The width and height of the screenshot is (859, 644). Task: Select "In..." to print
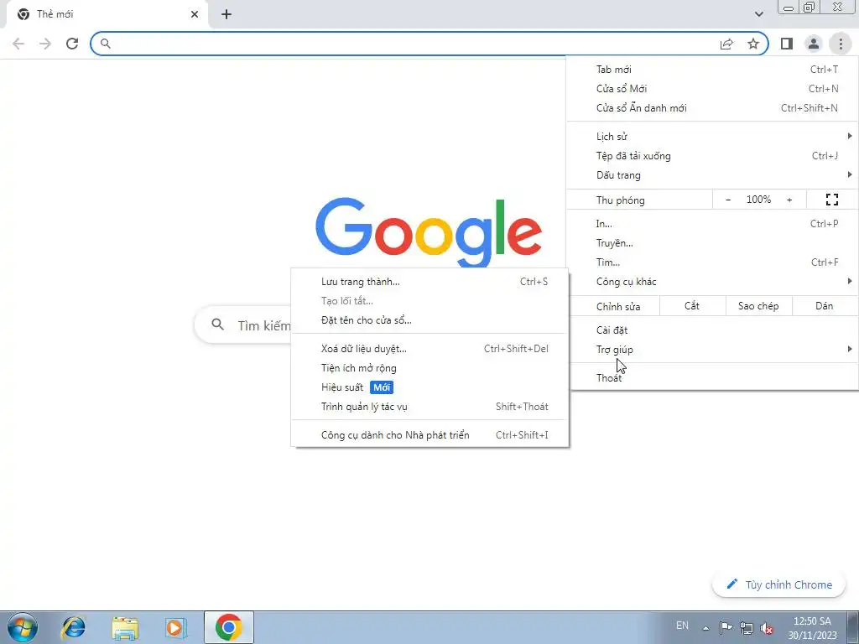coord(712,223)
